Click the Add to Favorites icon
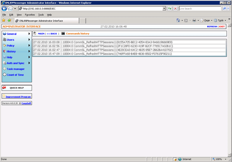The width and height of the screenshot is (232, 162). (9, 20)
